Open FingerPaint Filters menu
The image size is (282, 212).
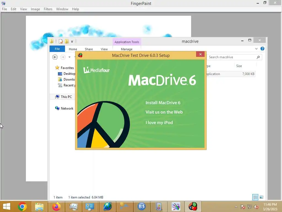coord(48,9)
